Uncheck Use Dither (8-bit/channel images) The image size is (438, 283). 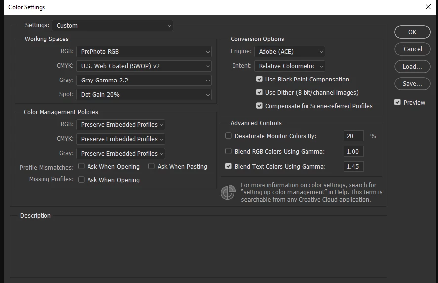click(259, 92)
